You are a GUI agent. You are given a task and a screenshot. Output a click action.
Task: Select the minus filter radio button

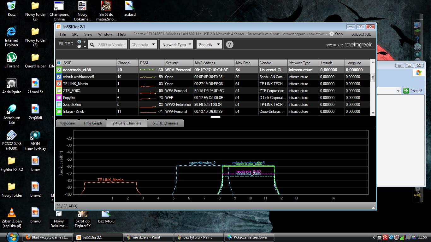79,46
